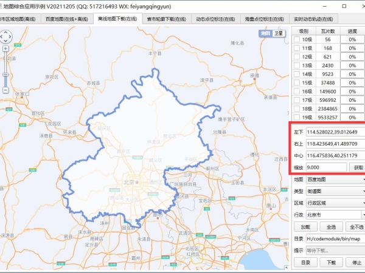
Task: Click the 缩放 zoom value input field
Action: (326, 167)
